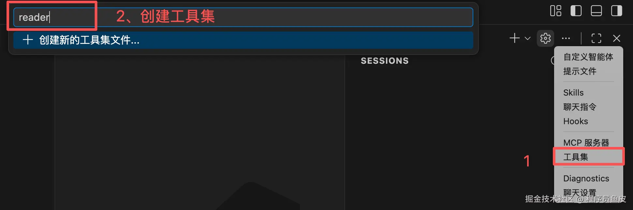This screenshot has height=210, width=633.
Task: Open the chat gear settings icon
Action: click(x=545, y=38)
